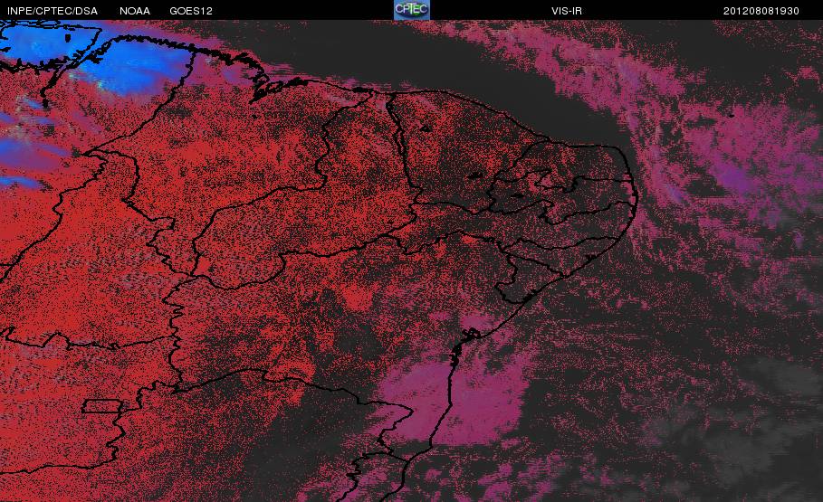Click the 201208081930 timestamp

click(761, 11)
